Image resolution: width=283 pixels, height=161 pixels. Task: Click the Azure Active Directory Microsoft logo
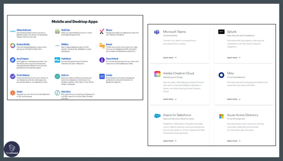(221, 116)
